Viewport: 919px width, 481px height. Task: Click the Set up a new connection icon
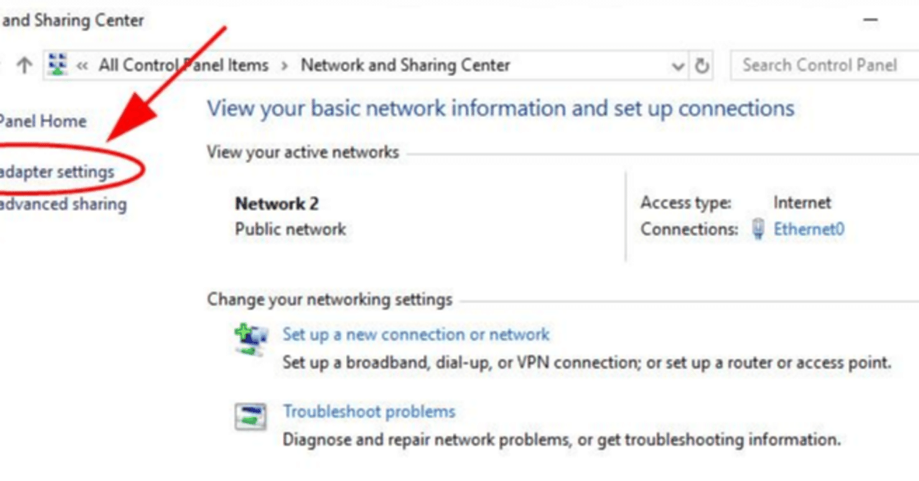[249, 340]
